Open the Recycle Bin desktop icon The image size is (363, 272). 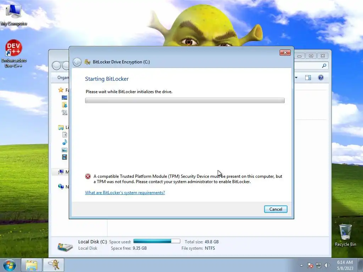345,235
